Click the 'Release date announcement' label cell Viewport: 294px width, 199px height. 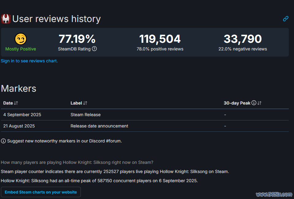[99, 126]
